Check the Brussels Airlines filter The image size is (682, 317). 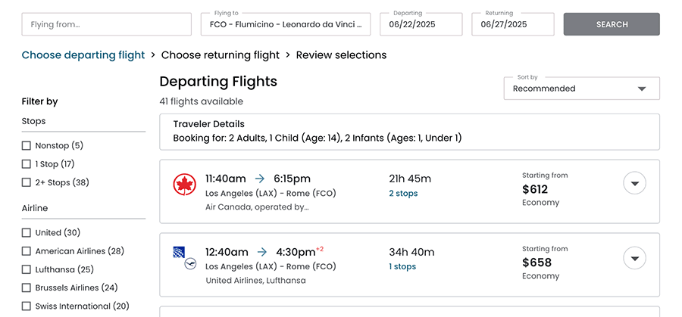point(27,288)
